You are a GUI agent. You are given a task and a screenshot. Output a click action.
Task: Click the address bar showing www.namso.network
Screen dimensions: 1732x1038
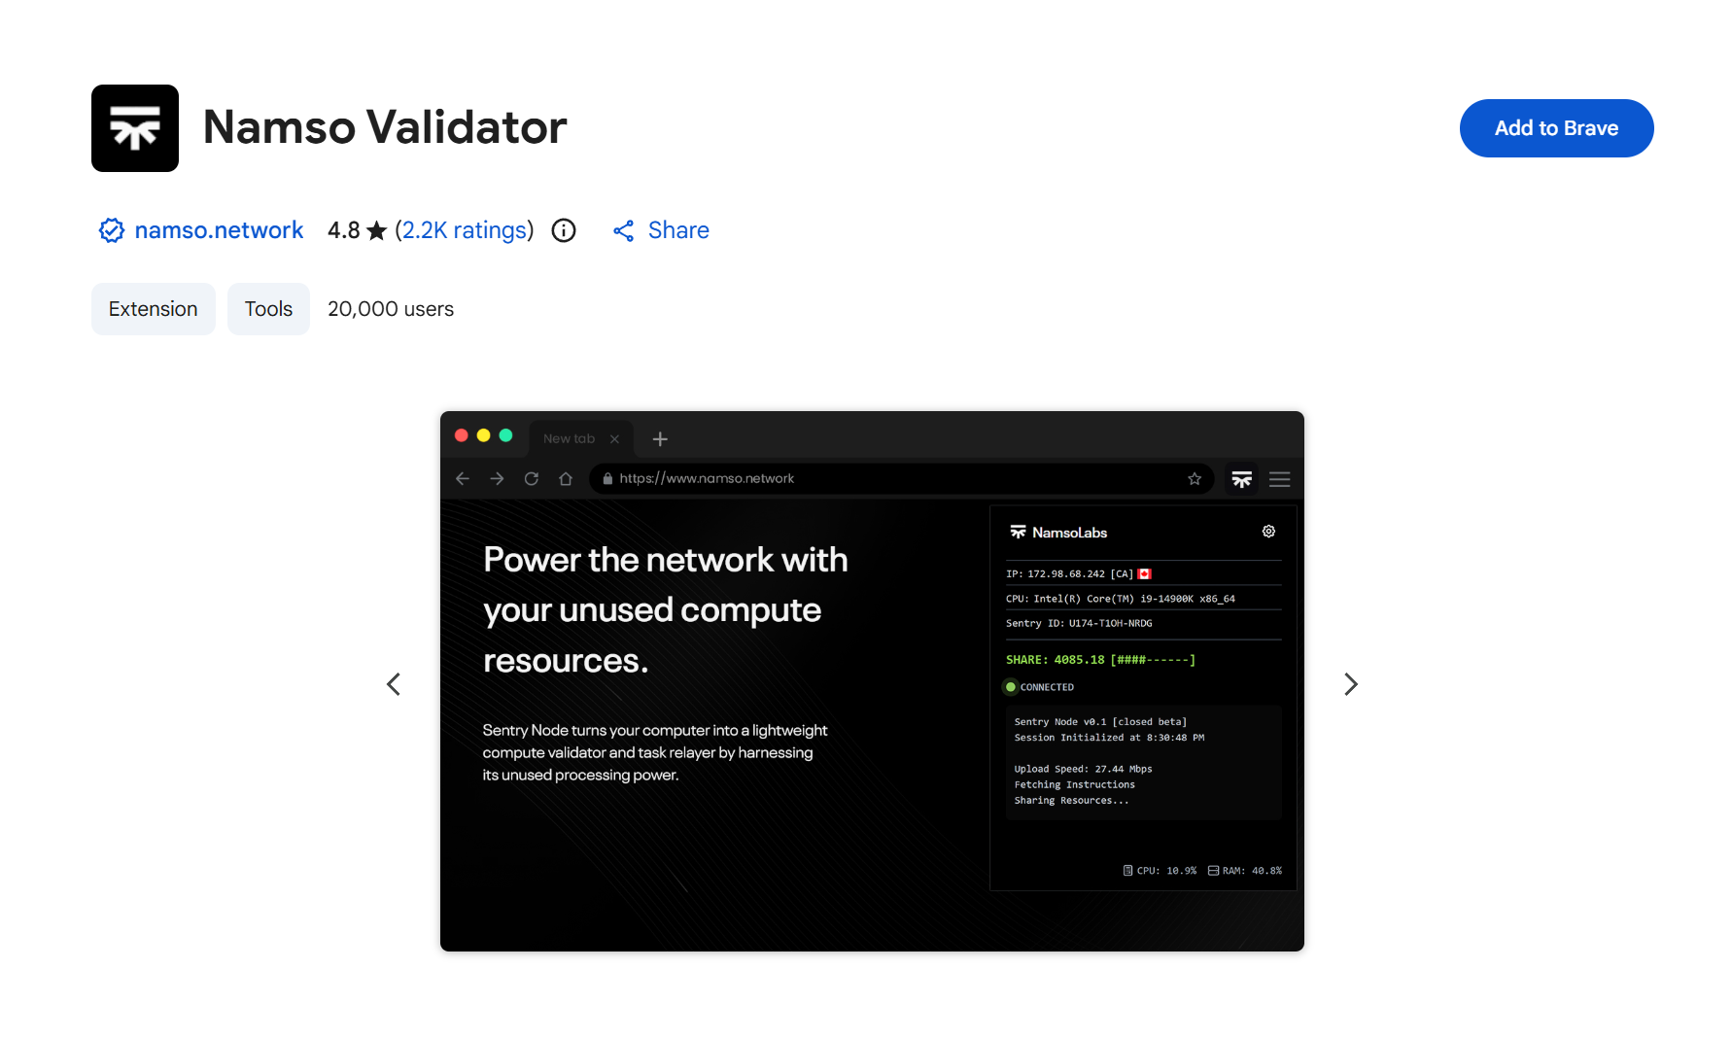pos(875,479)
